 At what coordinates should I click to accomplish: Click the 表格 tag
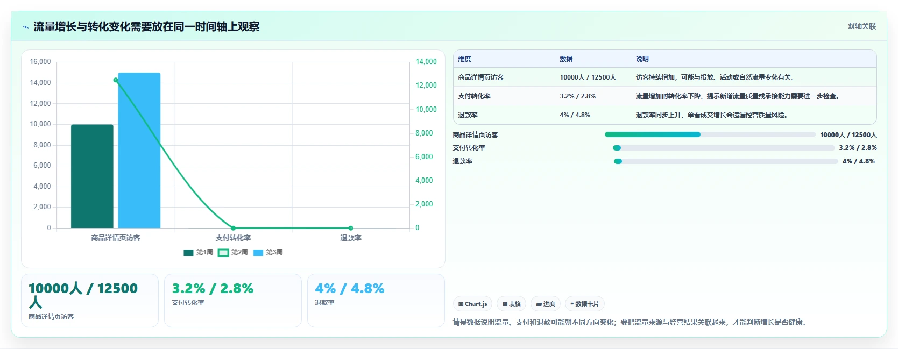[x=511, y=304]
